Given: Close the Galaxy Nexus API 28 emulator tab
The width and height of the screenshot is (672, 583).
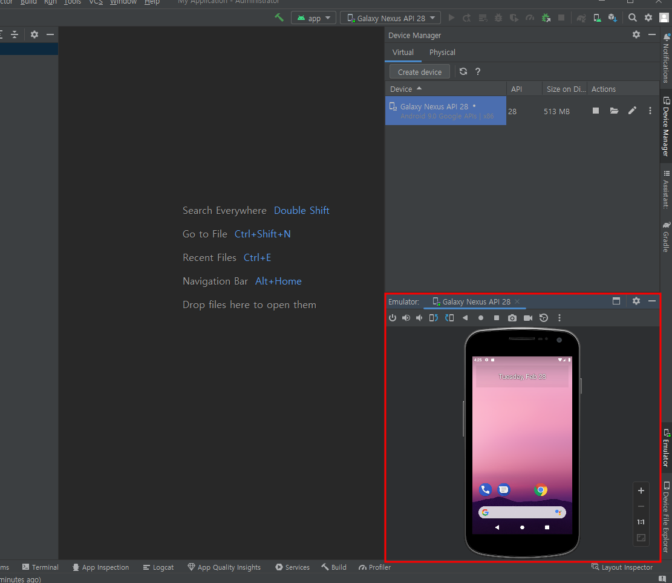Looking at the screenshot, I should click(517, 302).
